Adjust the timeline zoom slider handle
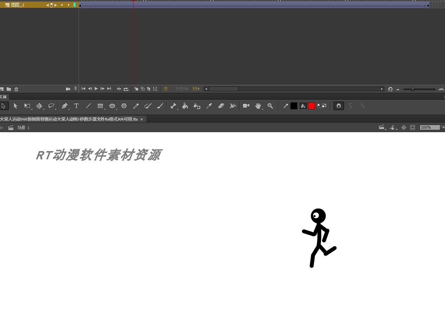 (x=413, y=89)
